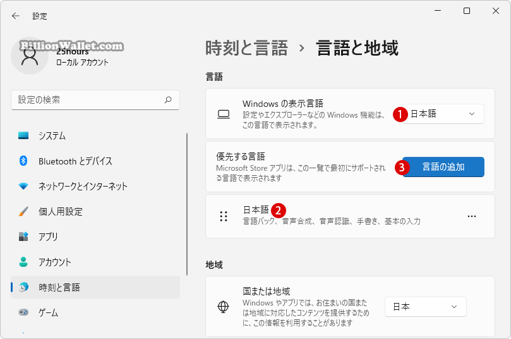Open アカウント settings category
The height and width of the screenshot is (339, 511).
95,262
